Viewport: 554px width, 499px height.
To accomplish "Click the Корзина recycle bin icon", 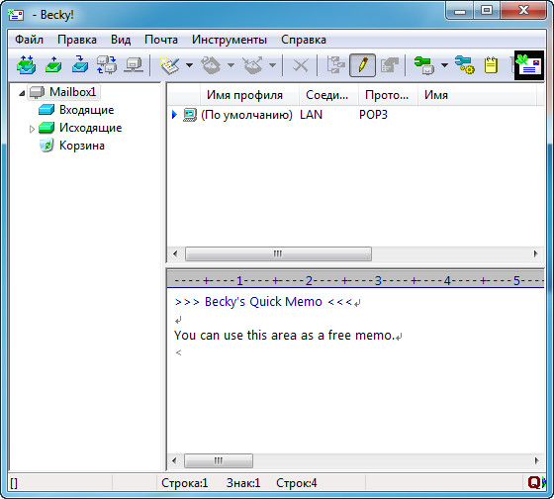I will [x=46, y=146].
